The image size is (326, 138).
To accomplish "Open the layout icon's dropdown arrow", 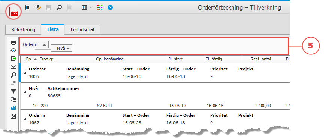I will tap(91, 8).
